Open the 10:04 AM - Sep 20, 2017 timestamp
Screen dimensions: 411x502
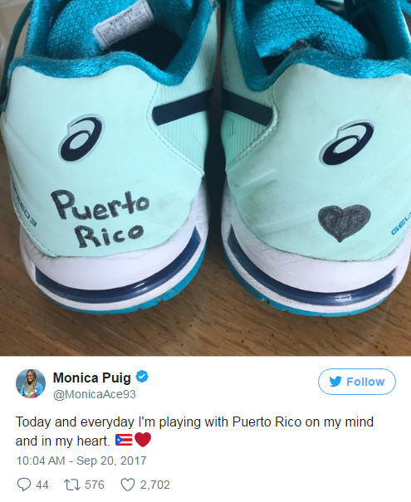coord(81,461)
